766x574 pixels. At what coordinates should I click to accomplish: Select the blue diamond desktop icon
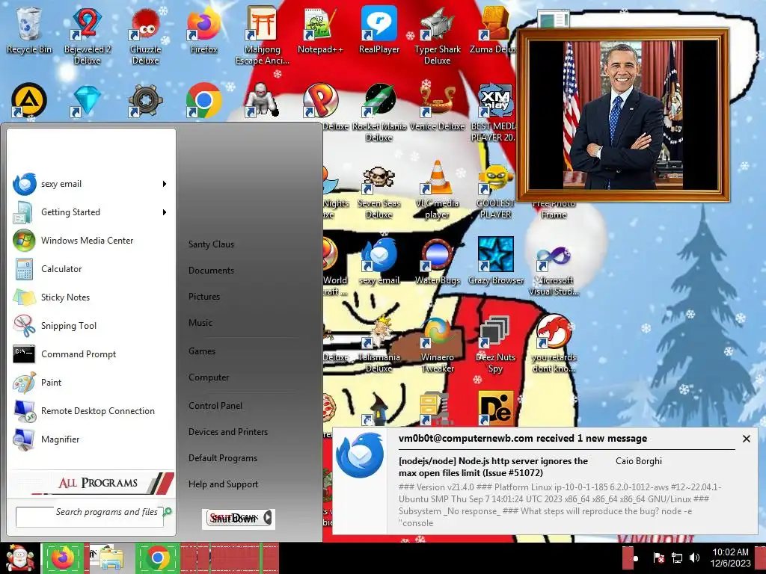coord(87,101)
